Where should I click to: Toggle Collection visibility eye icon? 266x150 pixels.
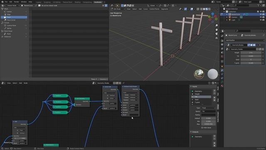pyautogui.click(x=261, y=12)
